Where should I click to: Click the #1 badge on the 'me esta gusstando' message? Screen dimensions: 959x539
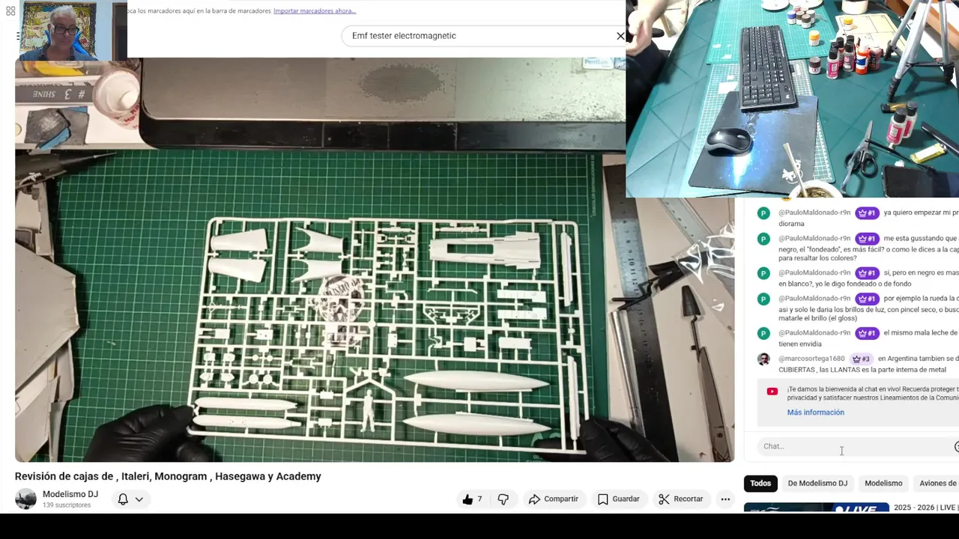click(x=867, y=239)
